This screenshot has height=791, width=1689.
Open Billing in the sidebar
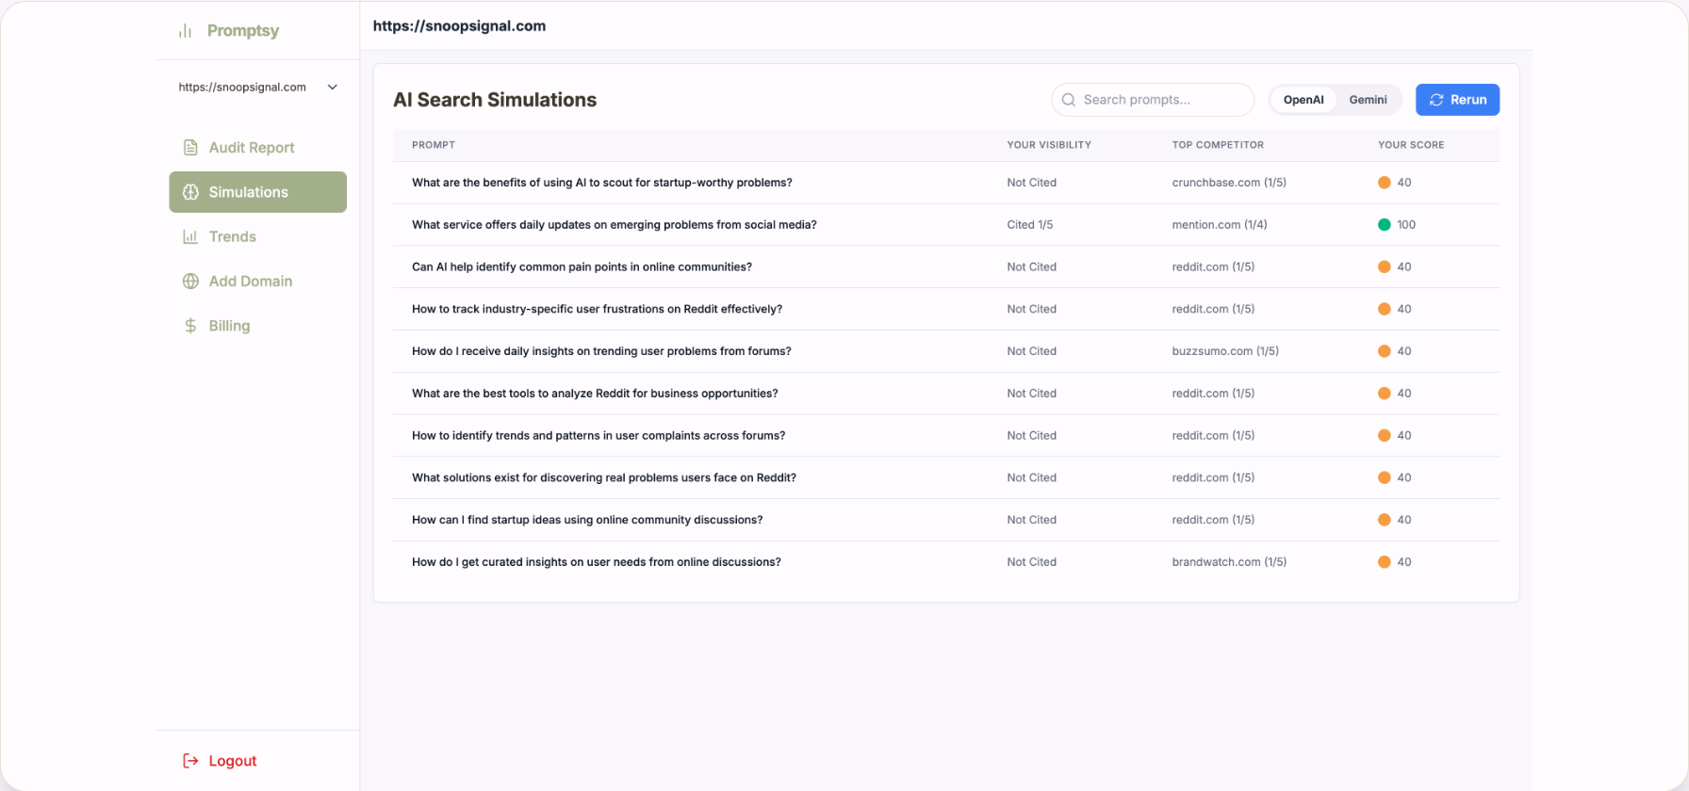[257, 326]
